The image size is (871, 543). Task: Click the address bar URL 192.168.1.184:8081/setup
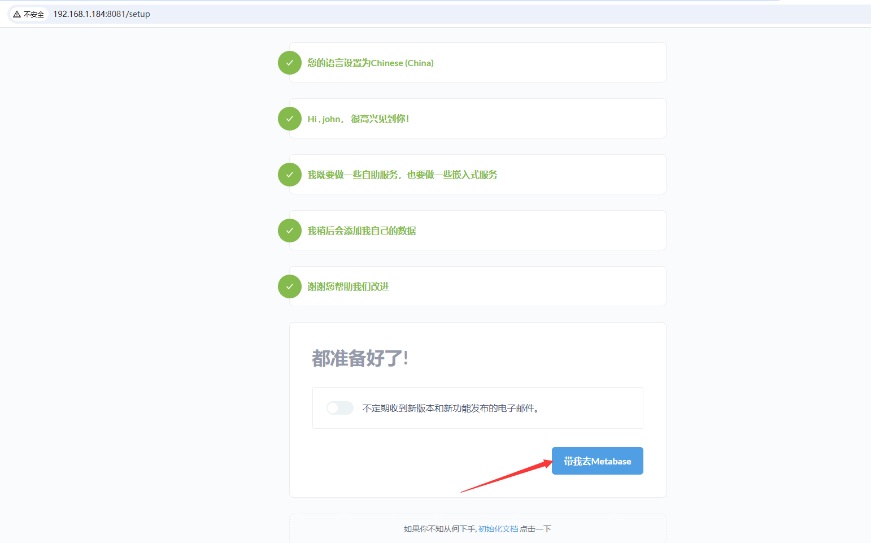(x=102, y=14)
